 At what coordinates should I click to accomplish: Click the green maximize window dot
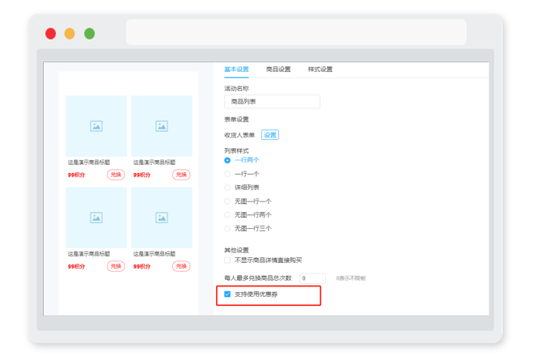click(x=90, y=34)
